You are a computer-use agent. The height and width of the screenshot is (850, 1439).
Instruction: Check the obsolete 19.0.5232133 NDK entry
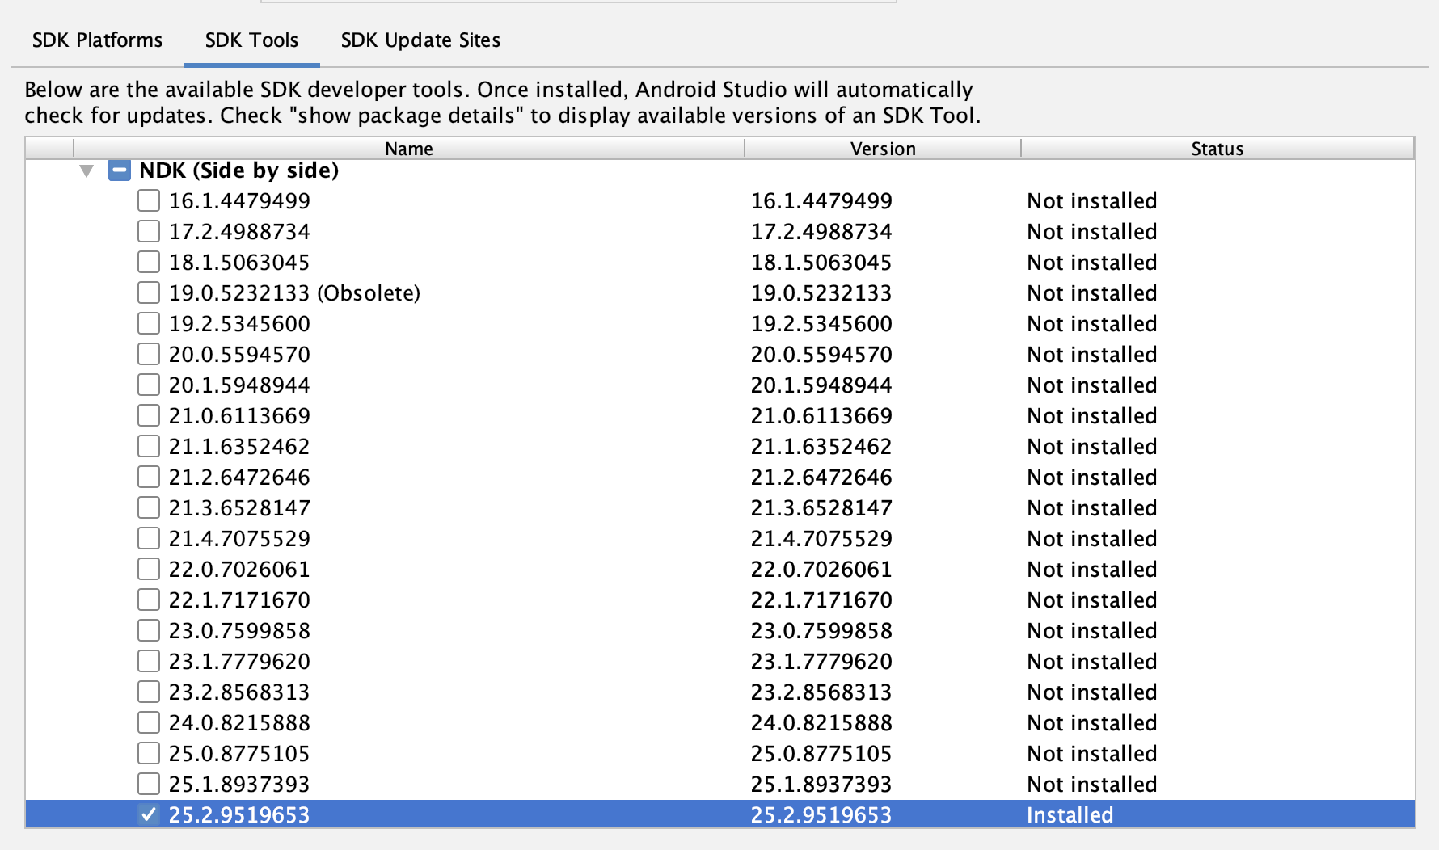[148, 292]
